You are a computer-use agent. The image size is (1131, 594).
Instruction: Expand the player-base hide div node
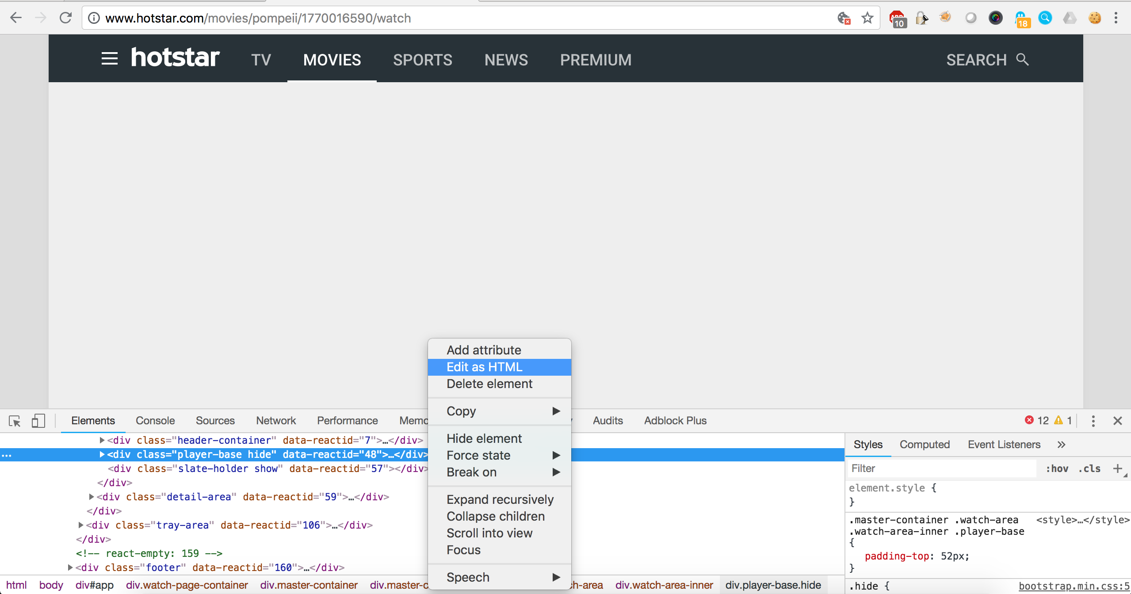point(102,454)
